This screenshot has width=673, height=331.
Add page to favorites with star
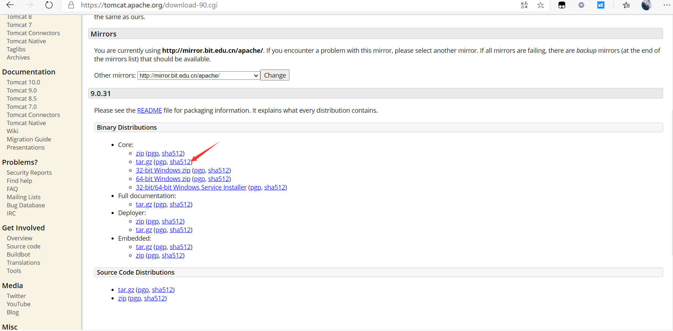(x=541, y=5)
